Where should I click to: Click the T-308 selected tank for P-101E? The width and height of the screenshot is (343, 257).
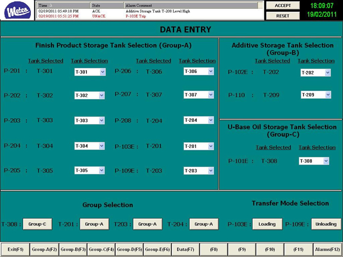[x=269, y=161]
